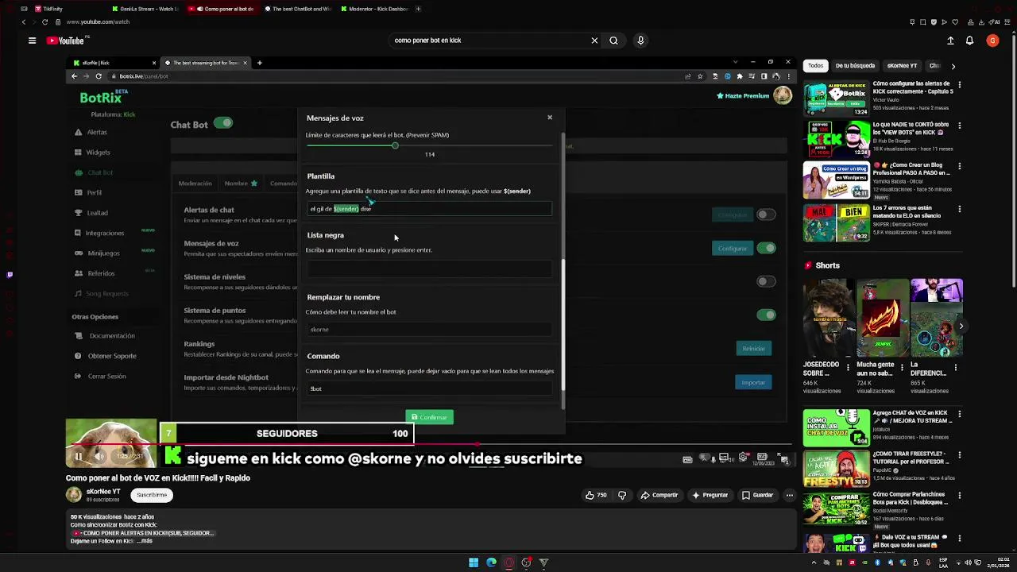Open the YouTube create upload icon

[950, 41]
